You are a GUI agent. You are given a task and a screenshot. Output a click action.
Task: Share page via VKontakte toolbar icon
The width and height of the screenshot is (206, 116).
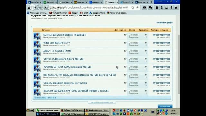(157, 8)
